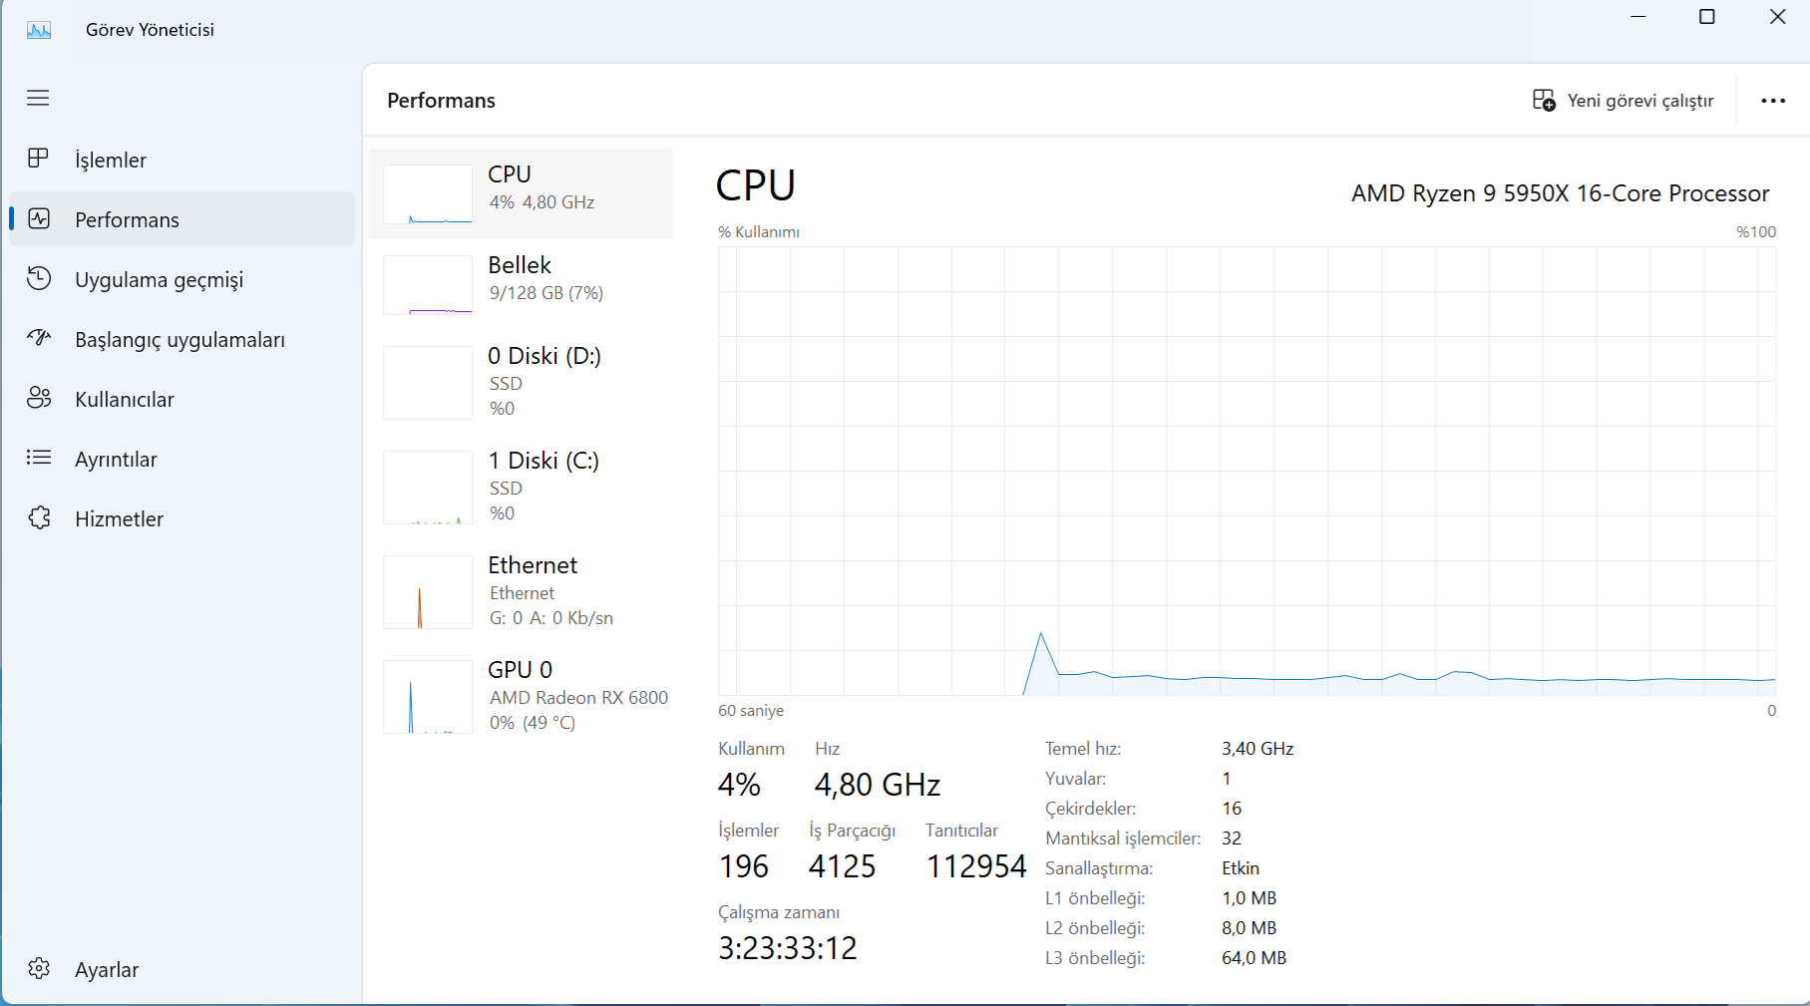Screen dimensions: 1810x1006
Task: Click the 3:23:33:12 uptime value
Action: (x=788, y=948)
